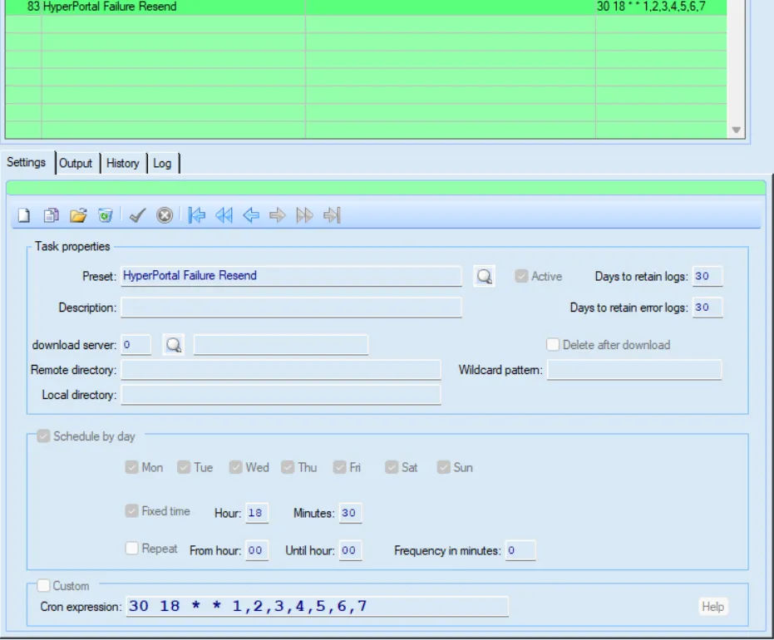Image resolution: width=774 pixels, height=640 pixels.
Task: Open download server lookup magnifier
Action: (173, 345)
